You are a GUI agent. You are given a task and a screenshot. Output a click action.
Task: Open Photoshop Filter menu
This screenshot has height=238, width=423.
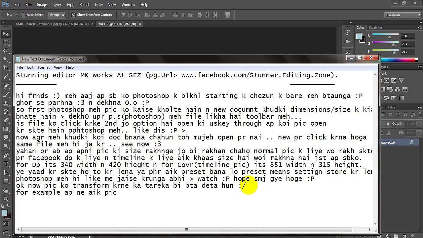[x=99, y=5]
